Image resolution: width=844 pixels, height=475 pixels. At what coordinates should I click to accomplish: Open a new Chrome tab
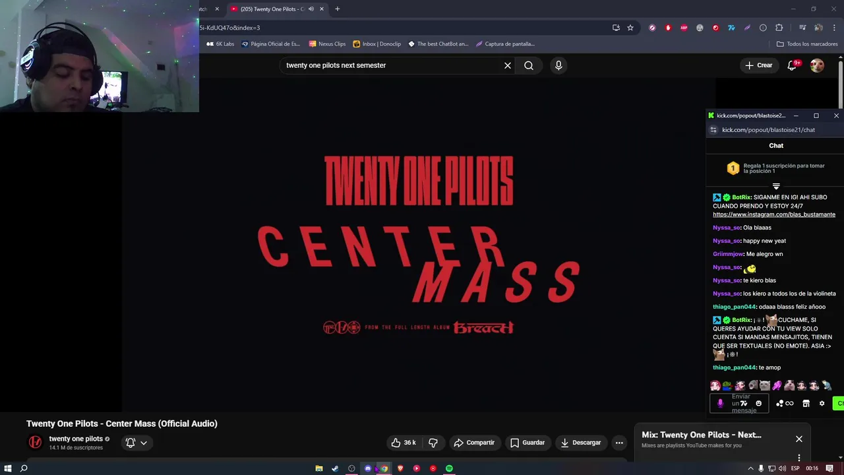click(x=337, y=9)
